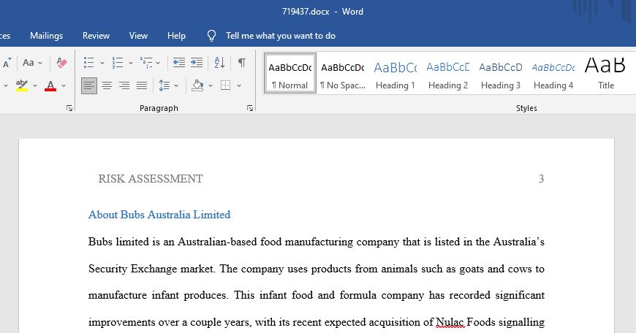This screenshot has height=333, width=636.
Task: Apply paragraph shading with paint bucket
Action: pos(197,85)
